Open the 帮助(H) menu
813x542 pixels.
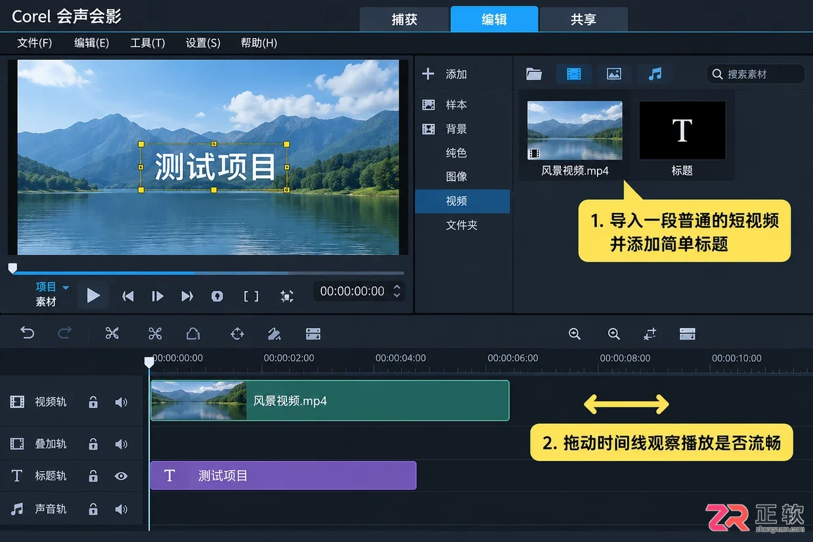259,43
